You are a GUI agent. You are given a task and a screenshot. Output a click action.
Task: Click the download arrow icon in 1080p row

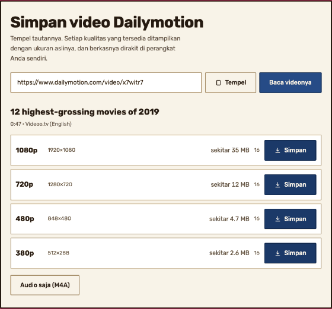277,151
